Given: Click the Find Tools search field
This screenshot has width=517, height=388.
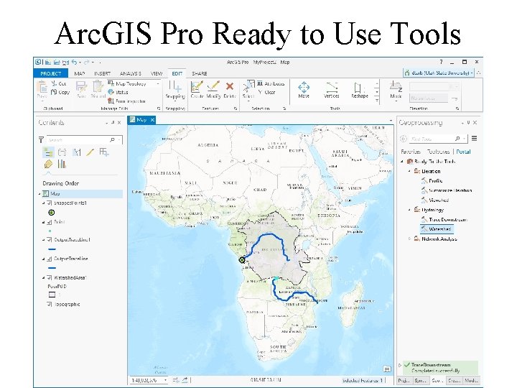Looking at the screenshot, I should click(x=432, y=139).
